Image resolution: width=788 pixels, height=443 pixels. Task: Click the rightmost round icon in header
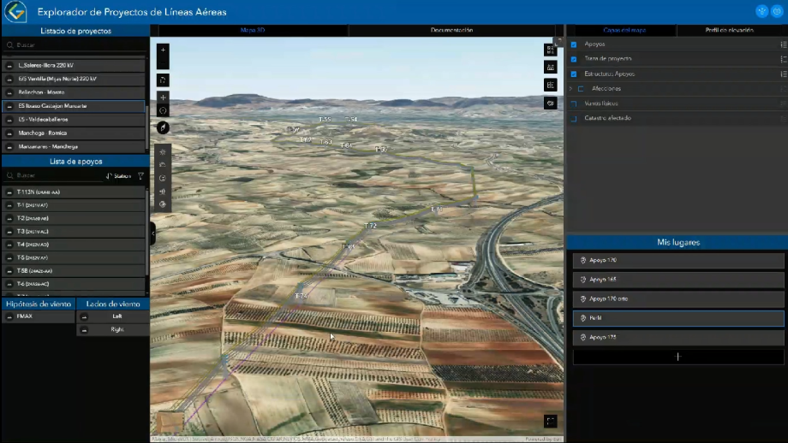(776, 11)
